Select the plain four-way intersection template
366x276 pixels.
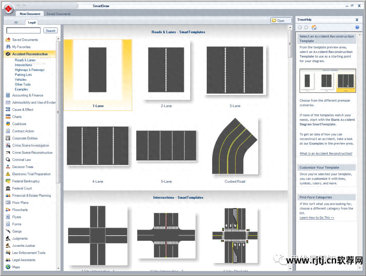(98, 236)
